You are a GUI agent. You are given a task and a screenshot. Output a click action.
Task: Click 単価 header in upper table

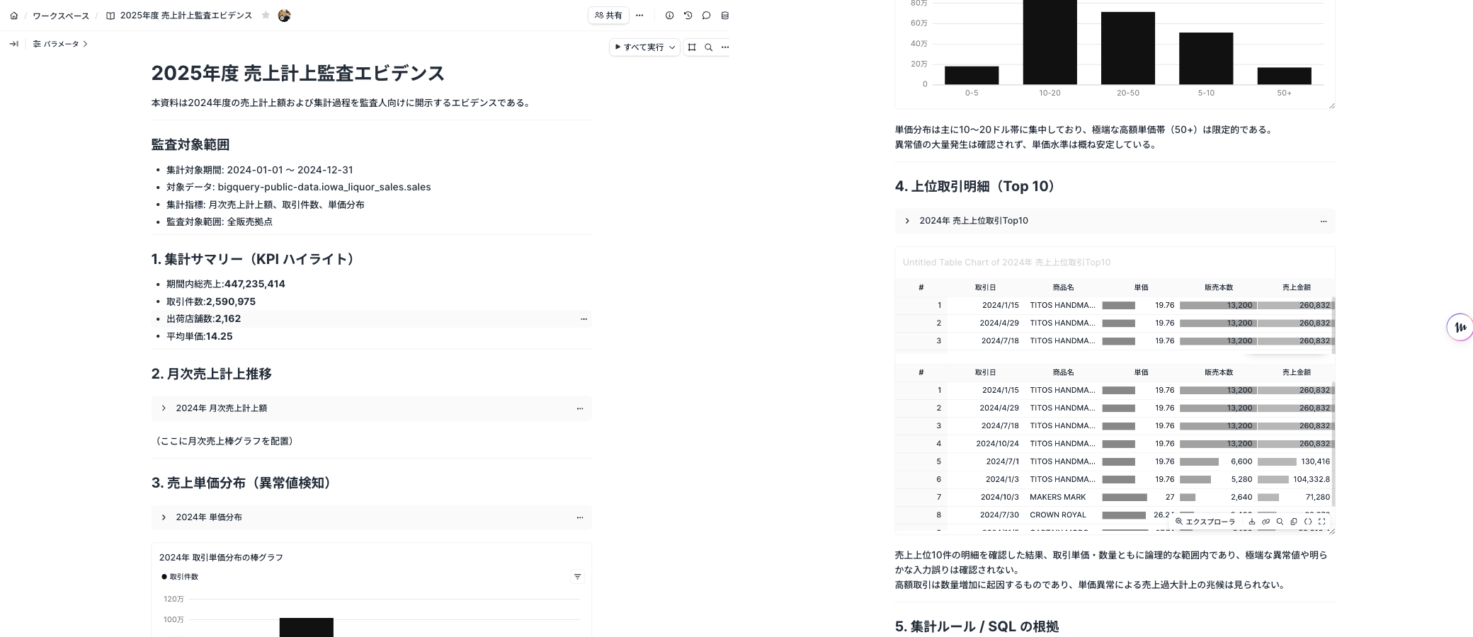(1141, 287)
